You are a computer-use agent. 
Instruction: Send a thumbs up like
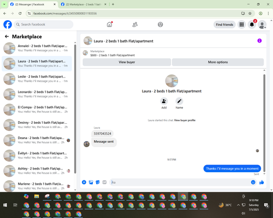pos(262,182)
